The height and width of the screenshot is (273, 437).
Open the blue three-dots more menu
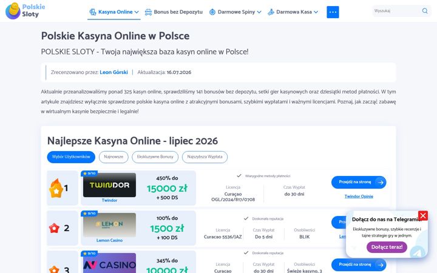(333, 12)
